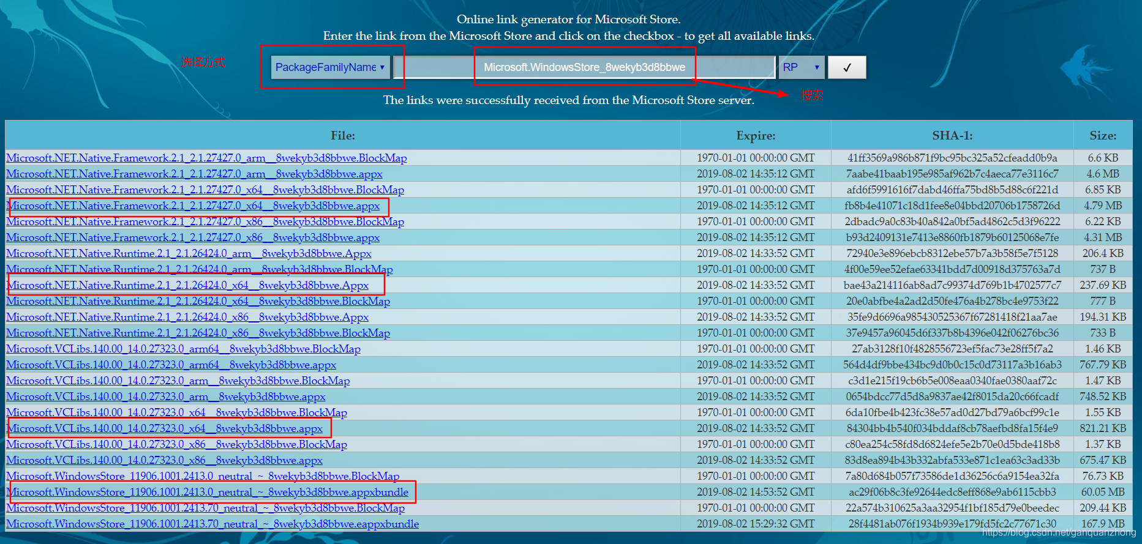Open WindowsStore 11906.1001.2413.0 BlockMap link

tap(203, 476)
